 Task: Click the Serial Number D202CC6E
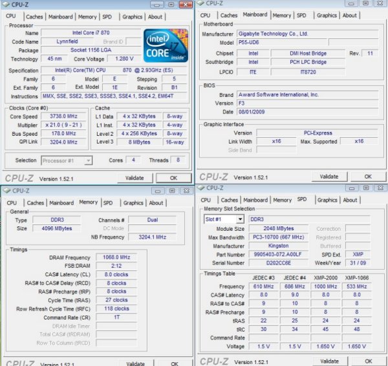(x=278, y=263)
